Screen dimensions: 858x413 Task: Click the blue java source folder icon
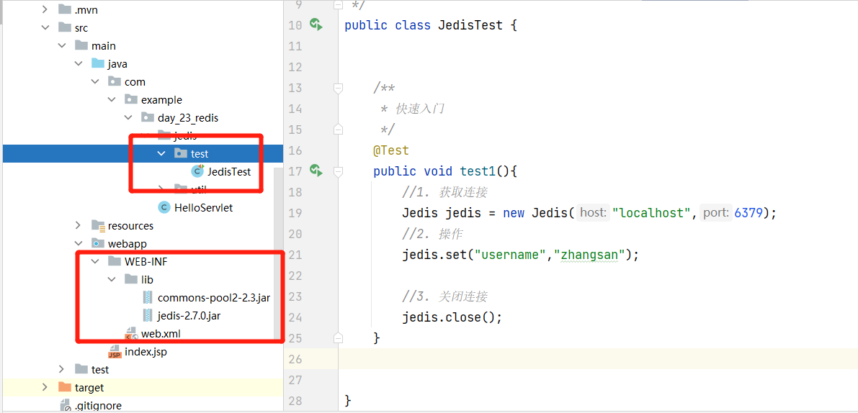pyautogui.click(x=98, y=63)
